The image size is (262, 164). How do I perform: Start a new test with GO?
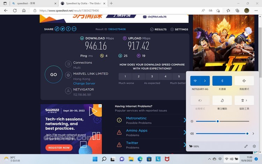pos(53,74)
